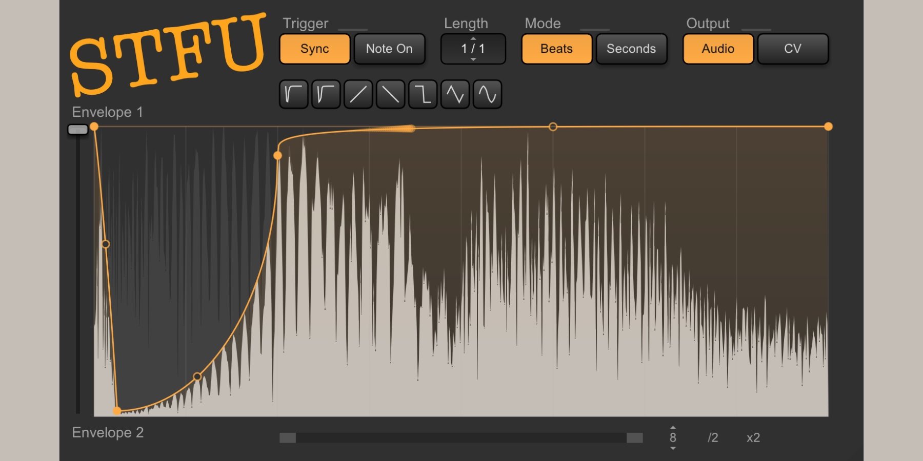Click the /2 button
923x461 pixels.
pos(713,437)
